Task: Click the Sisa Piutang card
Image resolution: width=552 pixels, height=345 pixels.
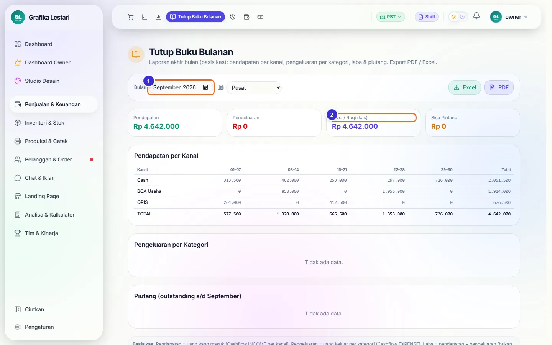Action: (x=473, y=123)
